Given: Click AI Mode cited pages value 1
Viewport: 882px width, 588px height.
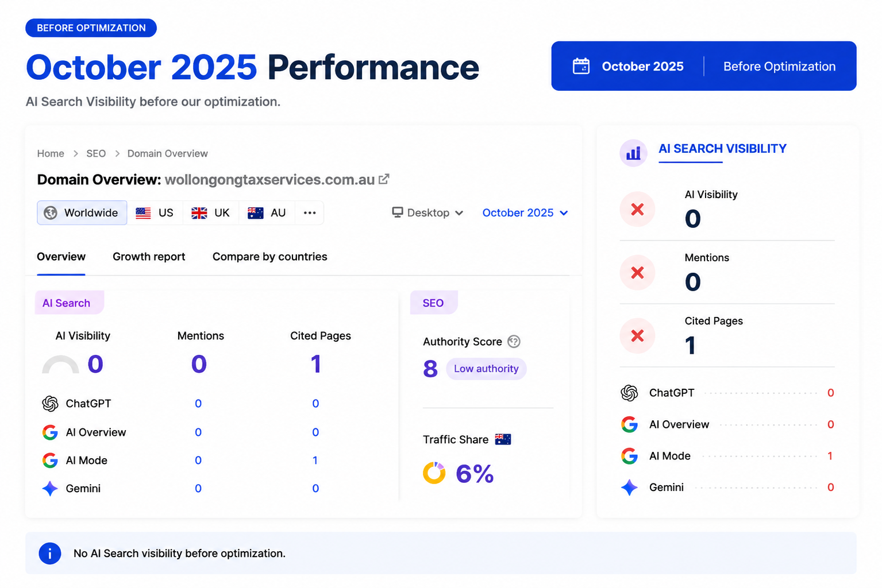Looking at the screenshot, I should 315,461.
